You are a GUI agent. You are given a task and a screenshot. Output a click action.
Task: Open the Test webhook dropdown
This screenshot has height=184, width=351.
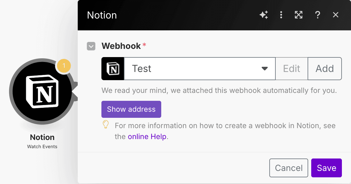coord(194,69)
